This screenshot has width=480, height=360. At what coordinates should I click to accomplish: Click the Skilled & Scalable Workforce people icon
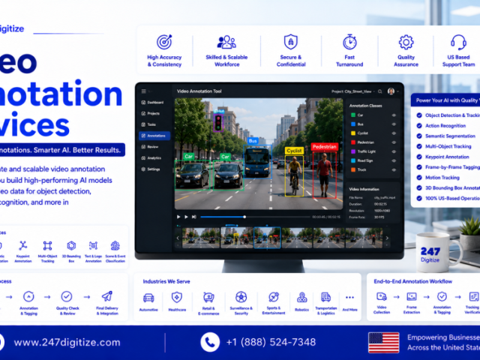pyautogui.click(x=226, y=42)
